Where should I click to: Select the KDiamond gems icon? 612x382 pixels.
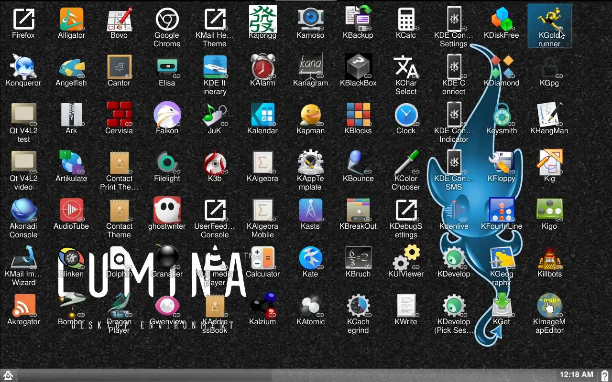[x=502, y=67]
